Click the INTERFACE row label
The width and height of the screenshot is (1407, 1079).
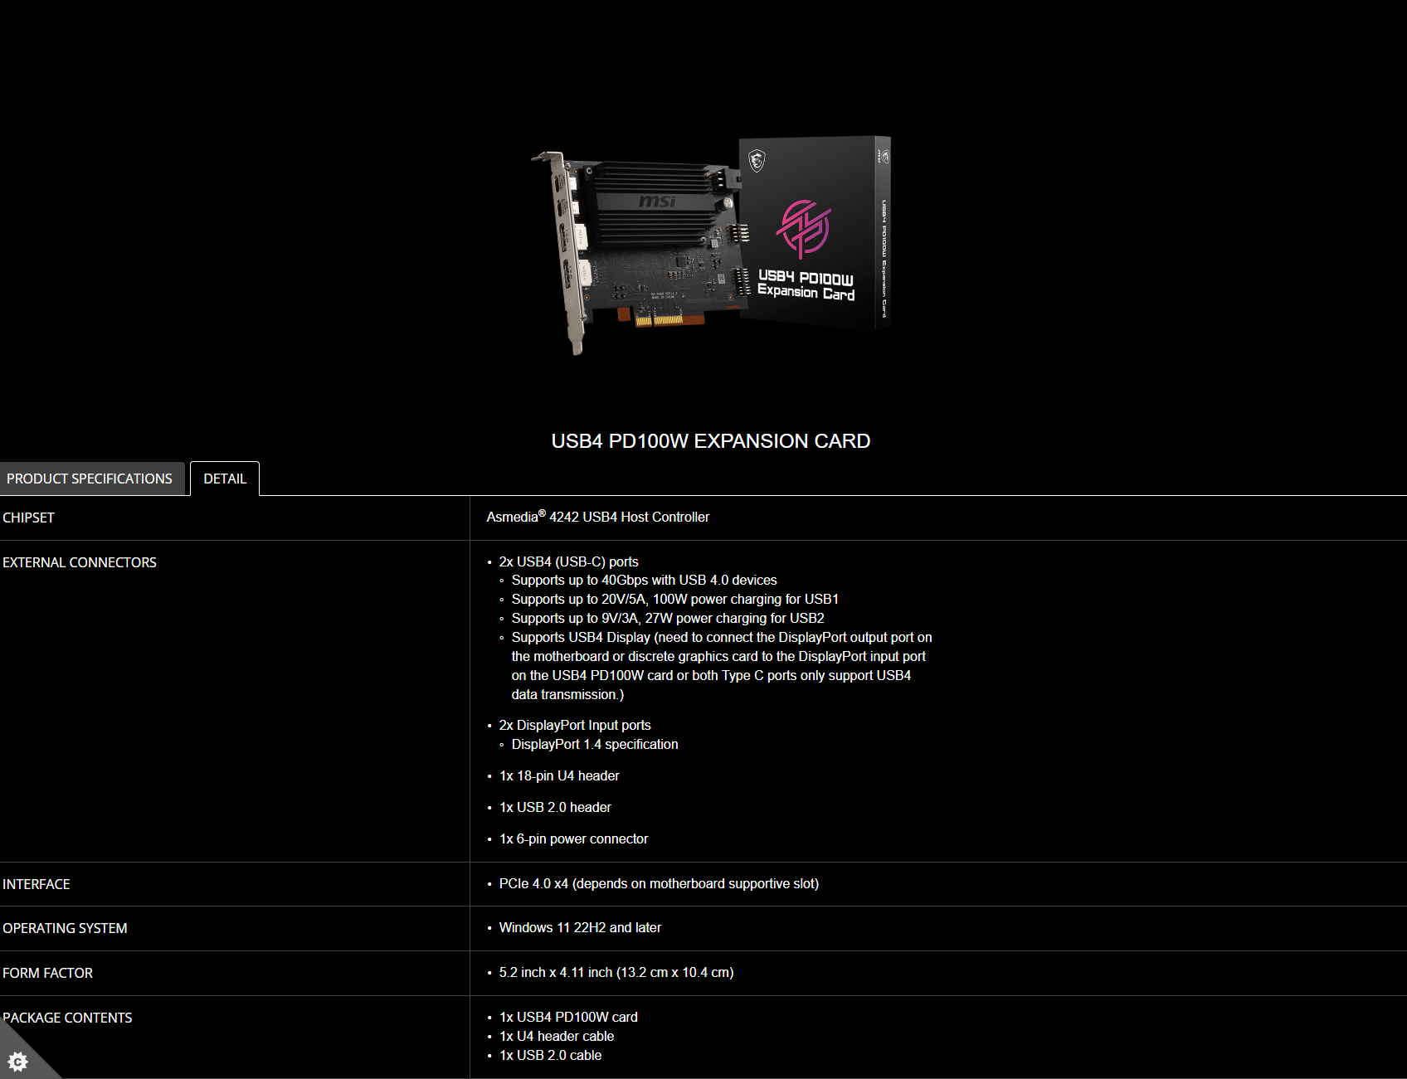point(37,884)
